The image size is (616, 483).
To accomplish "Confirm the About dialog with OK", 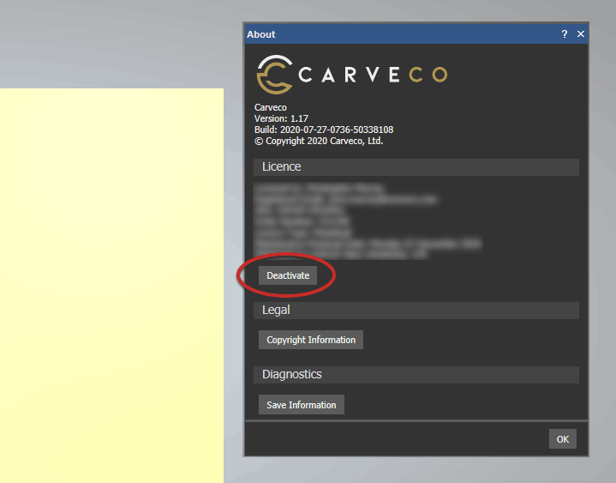I will (x=562, y=439).
